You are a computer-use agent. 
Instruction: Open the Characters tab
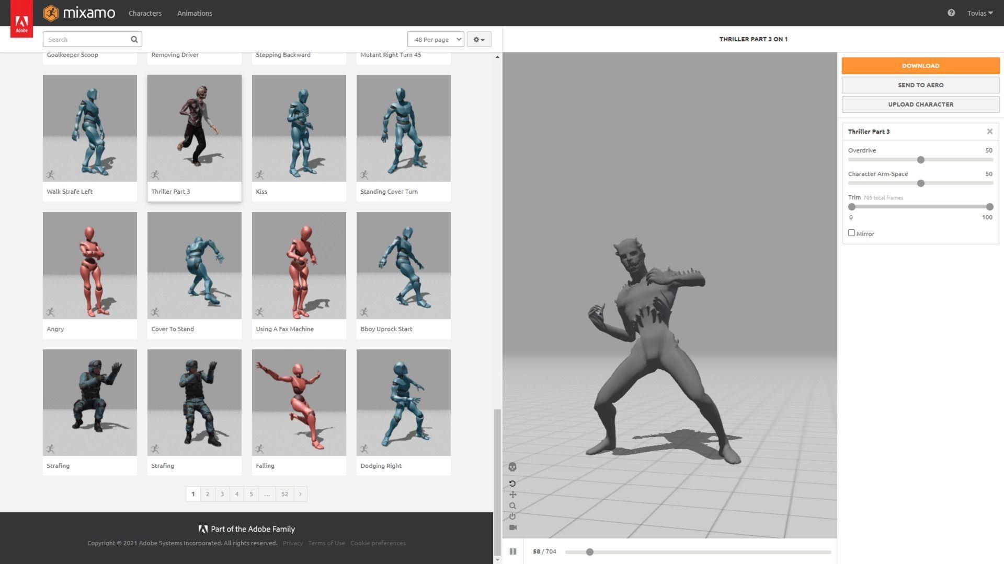(x=145, y=13)
